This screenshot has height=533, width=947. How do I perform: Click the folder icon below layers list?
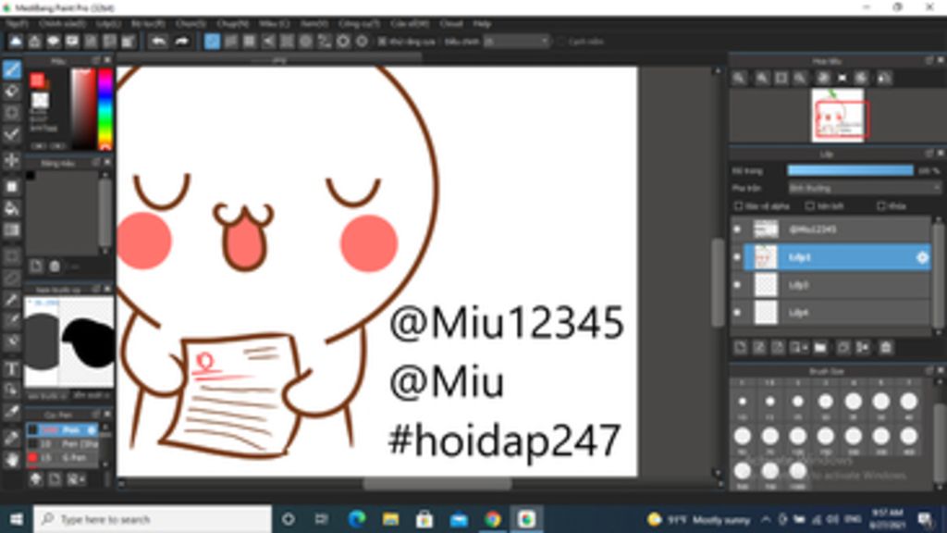[x=820, y=348]
